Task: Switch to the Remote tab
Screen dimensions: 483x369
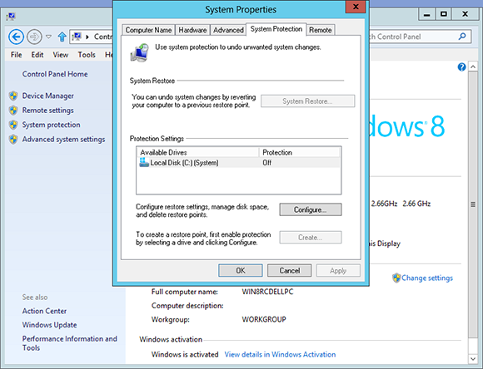Action: (321, 30)
